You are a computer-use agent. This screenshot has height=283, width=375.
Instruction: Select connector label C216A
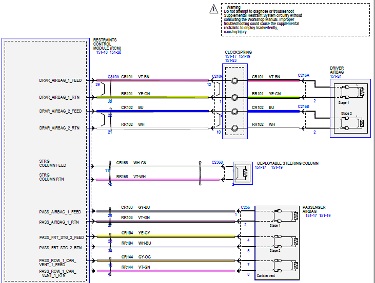304,75
